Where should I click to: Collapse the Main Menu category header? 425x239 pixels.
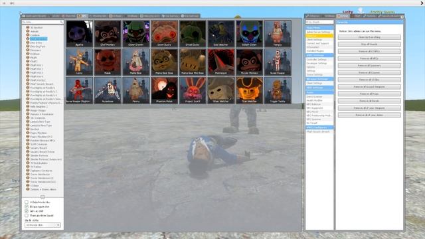[x=319, y=28]
